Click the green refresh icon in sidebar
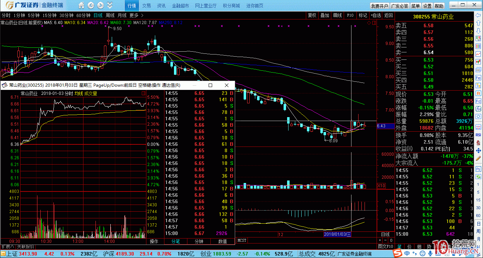The image size is (483, 258). click(478, 177)
